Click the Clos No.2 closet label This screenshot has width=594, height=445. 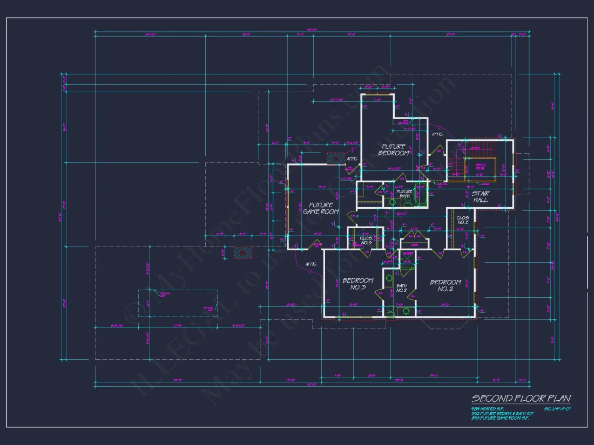(x=462, y=220)
